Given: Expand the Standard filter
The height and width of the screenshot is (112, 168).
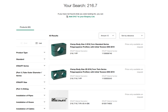Looking at the screenshot, I should pyautogui.click(x=31, y=59).
